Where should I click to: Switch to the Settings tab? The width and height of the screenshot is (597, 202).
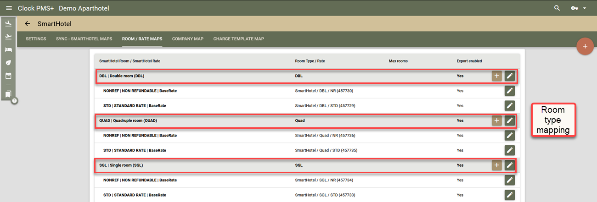coord(36,39)
